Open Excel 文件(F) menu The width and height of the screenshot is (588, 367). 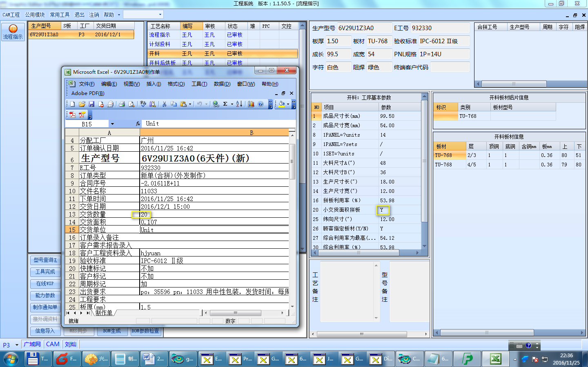[x=87, y=84]
